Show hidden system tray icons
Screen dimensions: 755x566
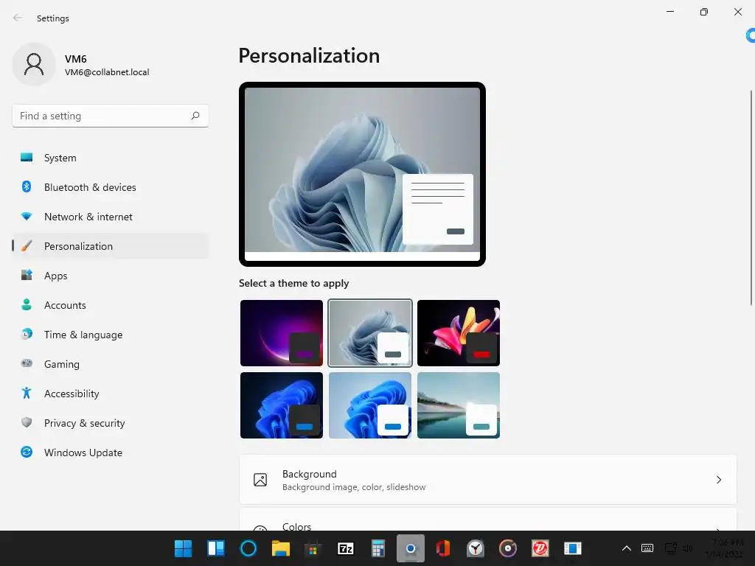(627, 548)
